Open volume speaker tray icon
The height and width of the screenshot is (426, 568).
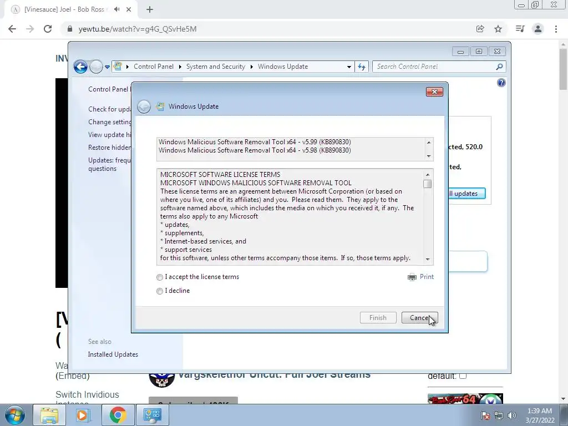tap(511, 415)
